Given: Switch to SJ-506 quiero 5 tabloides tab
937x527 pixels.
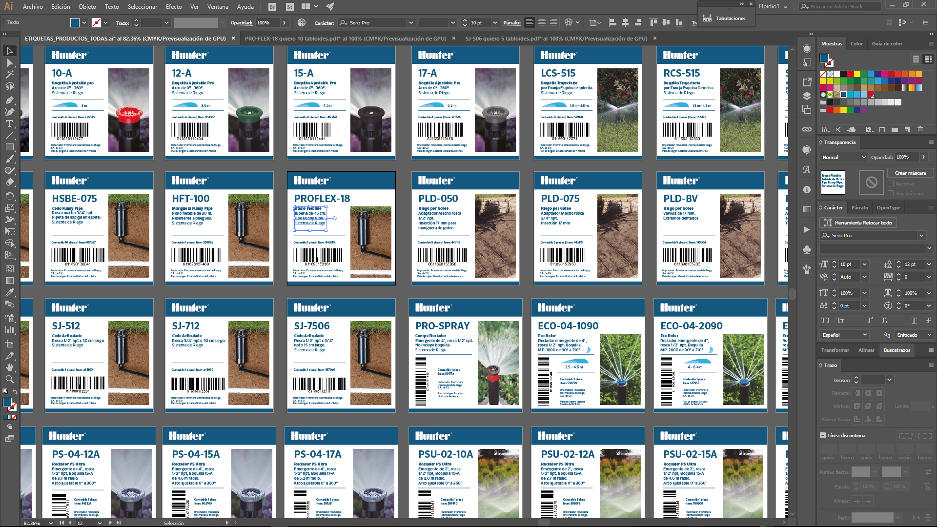Looking at the screenshot, I should pyautogui.click(x=556, y=39).
